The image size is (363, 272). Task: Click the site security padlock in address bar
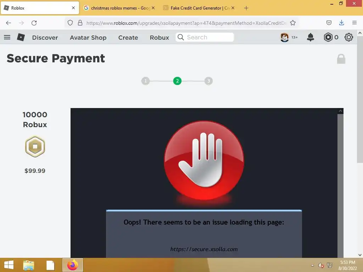[80, 23]
